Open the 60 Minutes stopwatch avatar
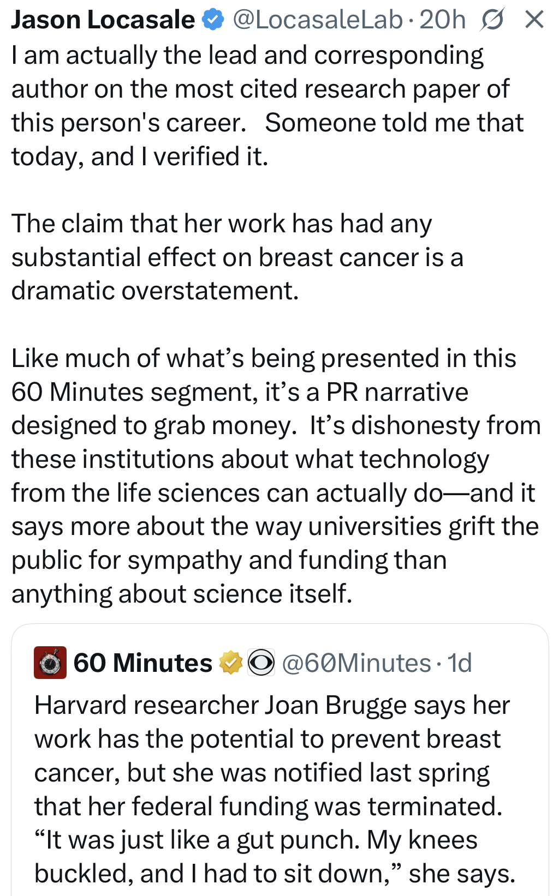The height and width of the screenshot is (896, 553). (x=50, y=663)
